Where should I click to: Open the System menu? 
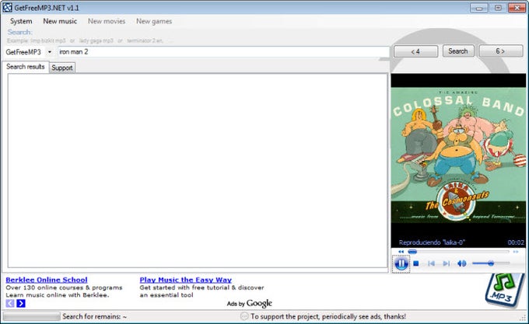click(x=21, y=21)
